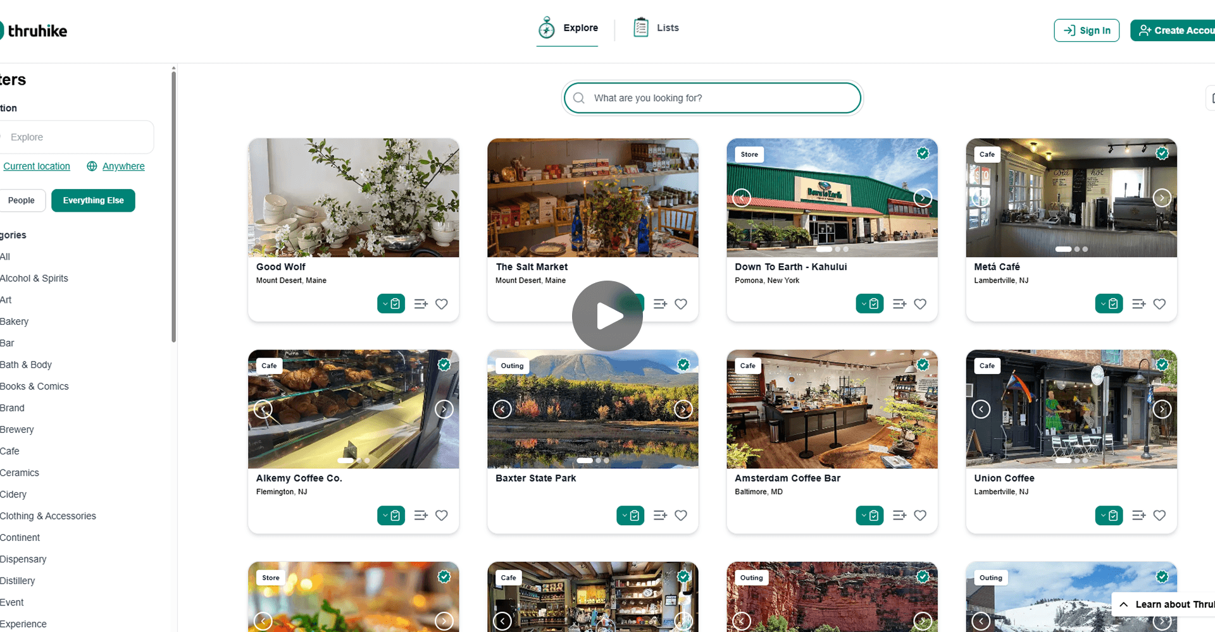Add Baxter State Park to list icon
Screen dimensions: 1215x632
click(660, 516)
